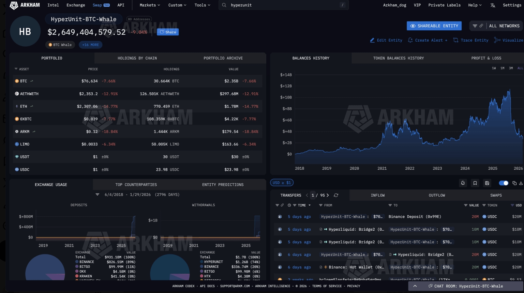
Task: Click the save disk icon above transfers
Action: 487,183
